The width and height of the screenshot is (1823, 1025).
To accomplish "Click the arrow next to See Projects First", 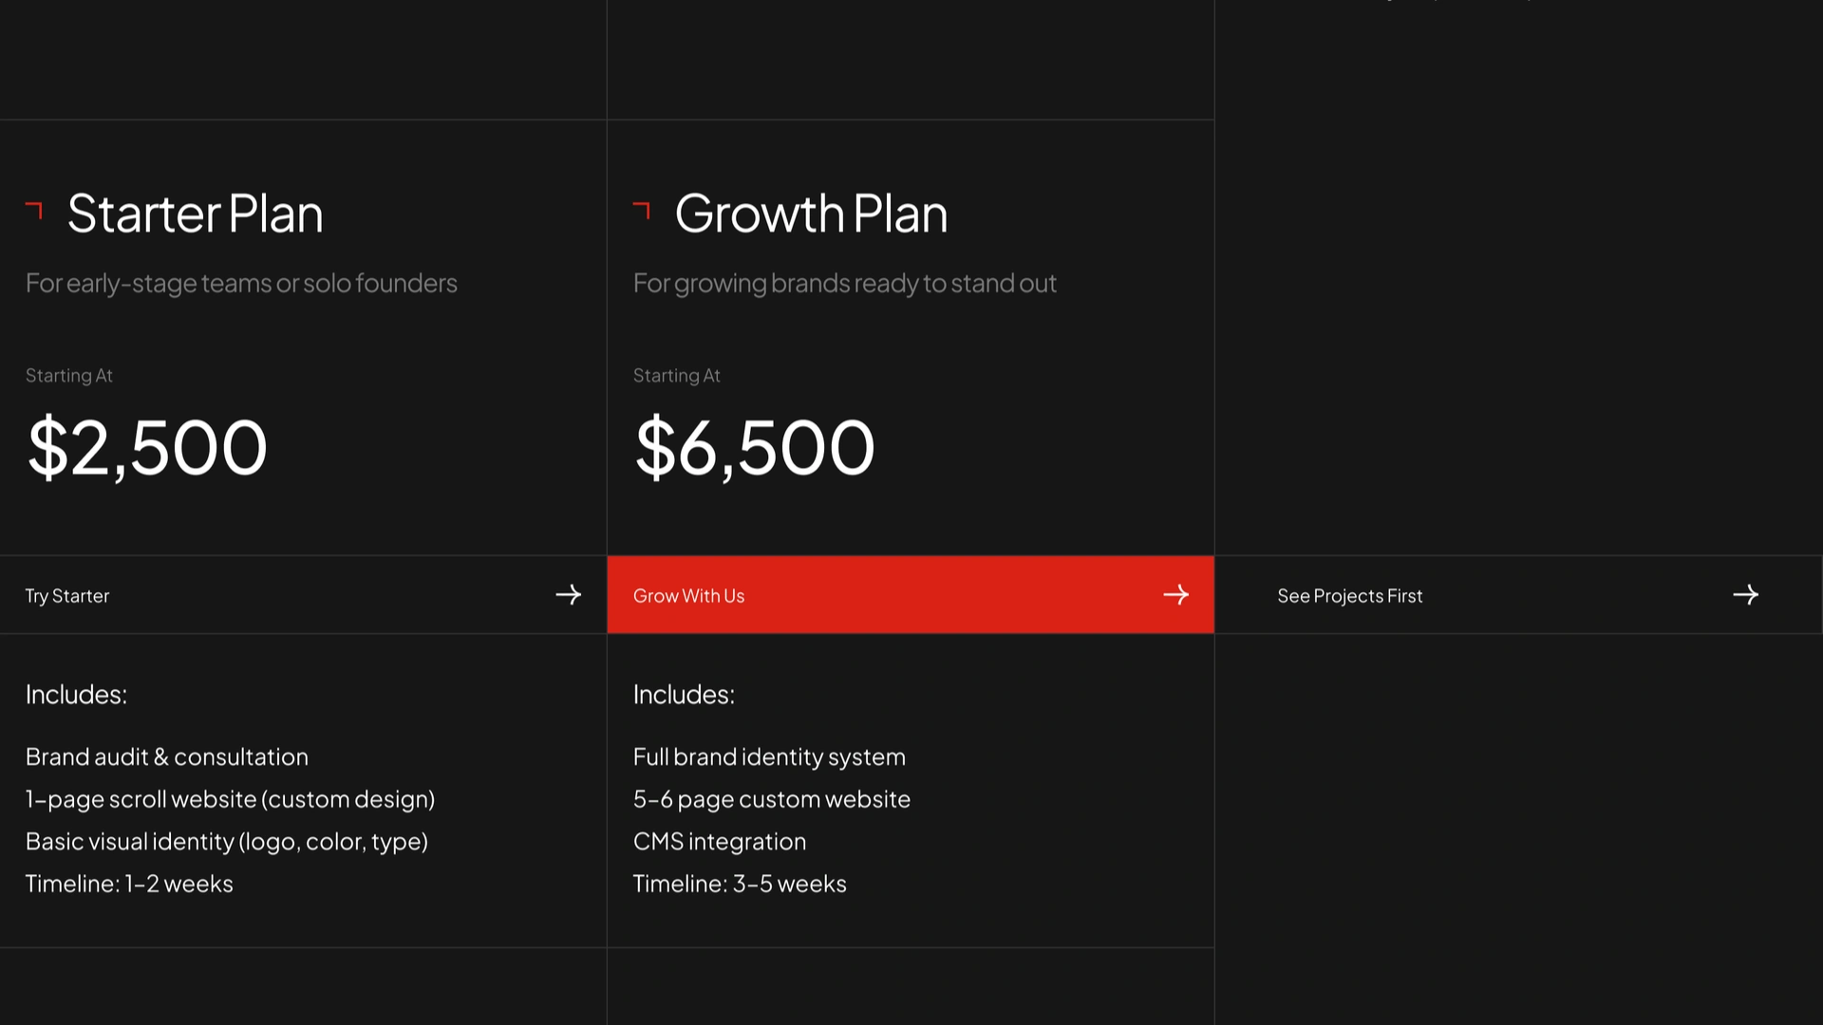I will click(1746, 595).
